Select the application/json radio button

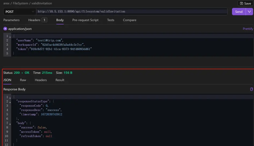tap(5, 29)
